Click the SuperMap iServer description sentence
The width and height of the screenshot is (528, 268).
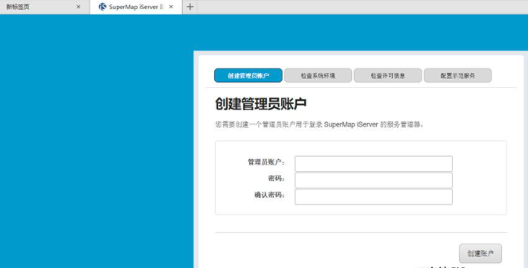tap(319, 125)
